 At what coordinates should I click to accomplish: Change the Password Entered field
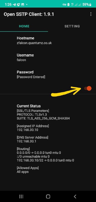pyautogui.click(x=48, y=74)
